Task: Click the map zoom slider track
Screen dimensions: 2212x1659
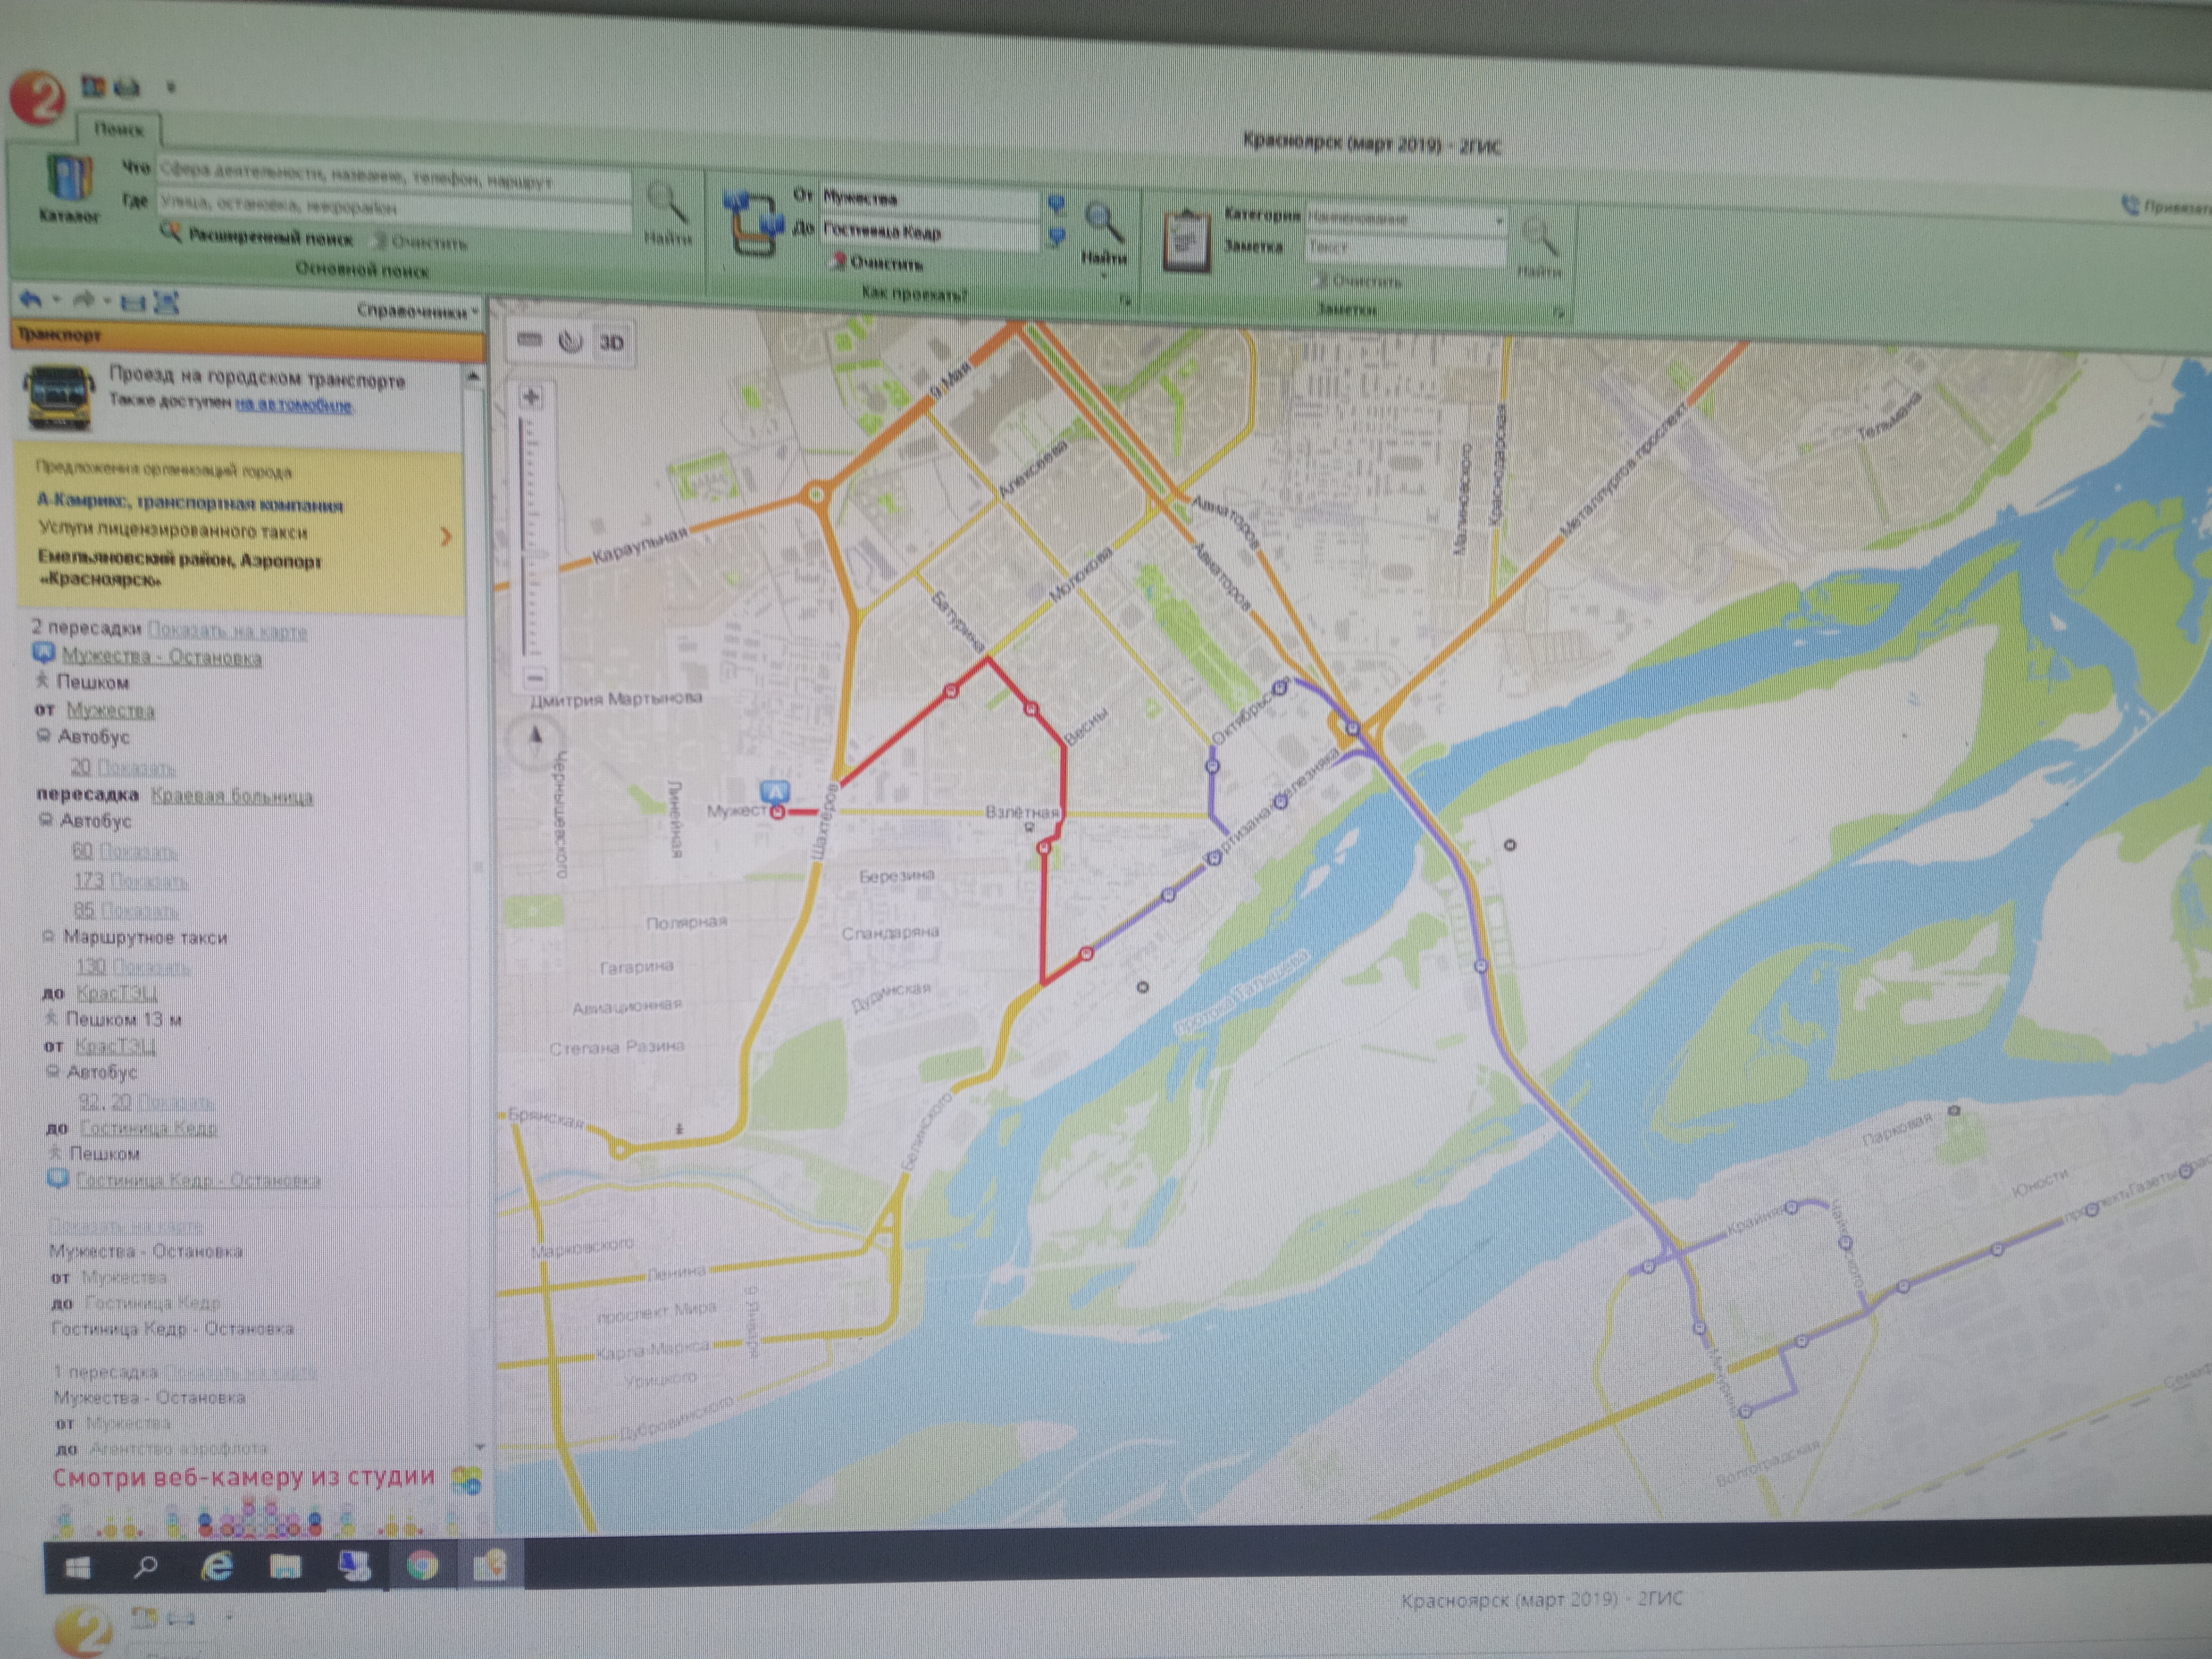Action: pyautogui.click(x=530, y=538)
